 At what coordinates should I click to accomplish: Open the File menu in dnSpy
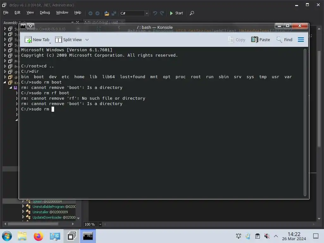[x=6, y=13]
